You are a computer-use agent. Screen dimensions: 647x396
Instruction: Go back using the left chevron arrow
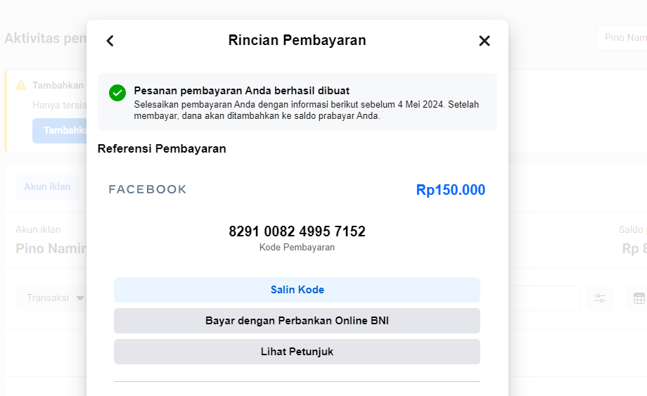tap(110, 41)
